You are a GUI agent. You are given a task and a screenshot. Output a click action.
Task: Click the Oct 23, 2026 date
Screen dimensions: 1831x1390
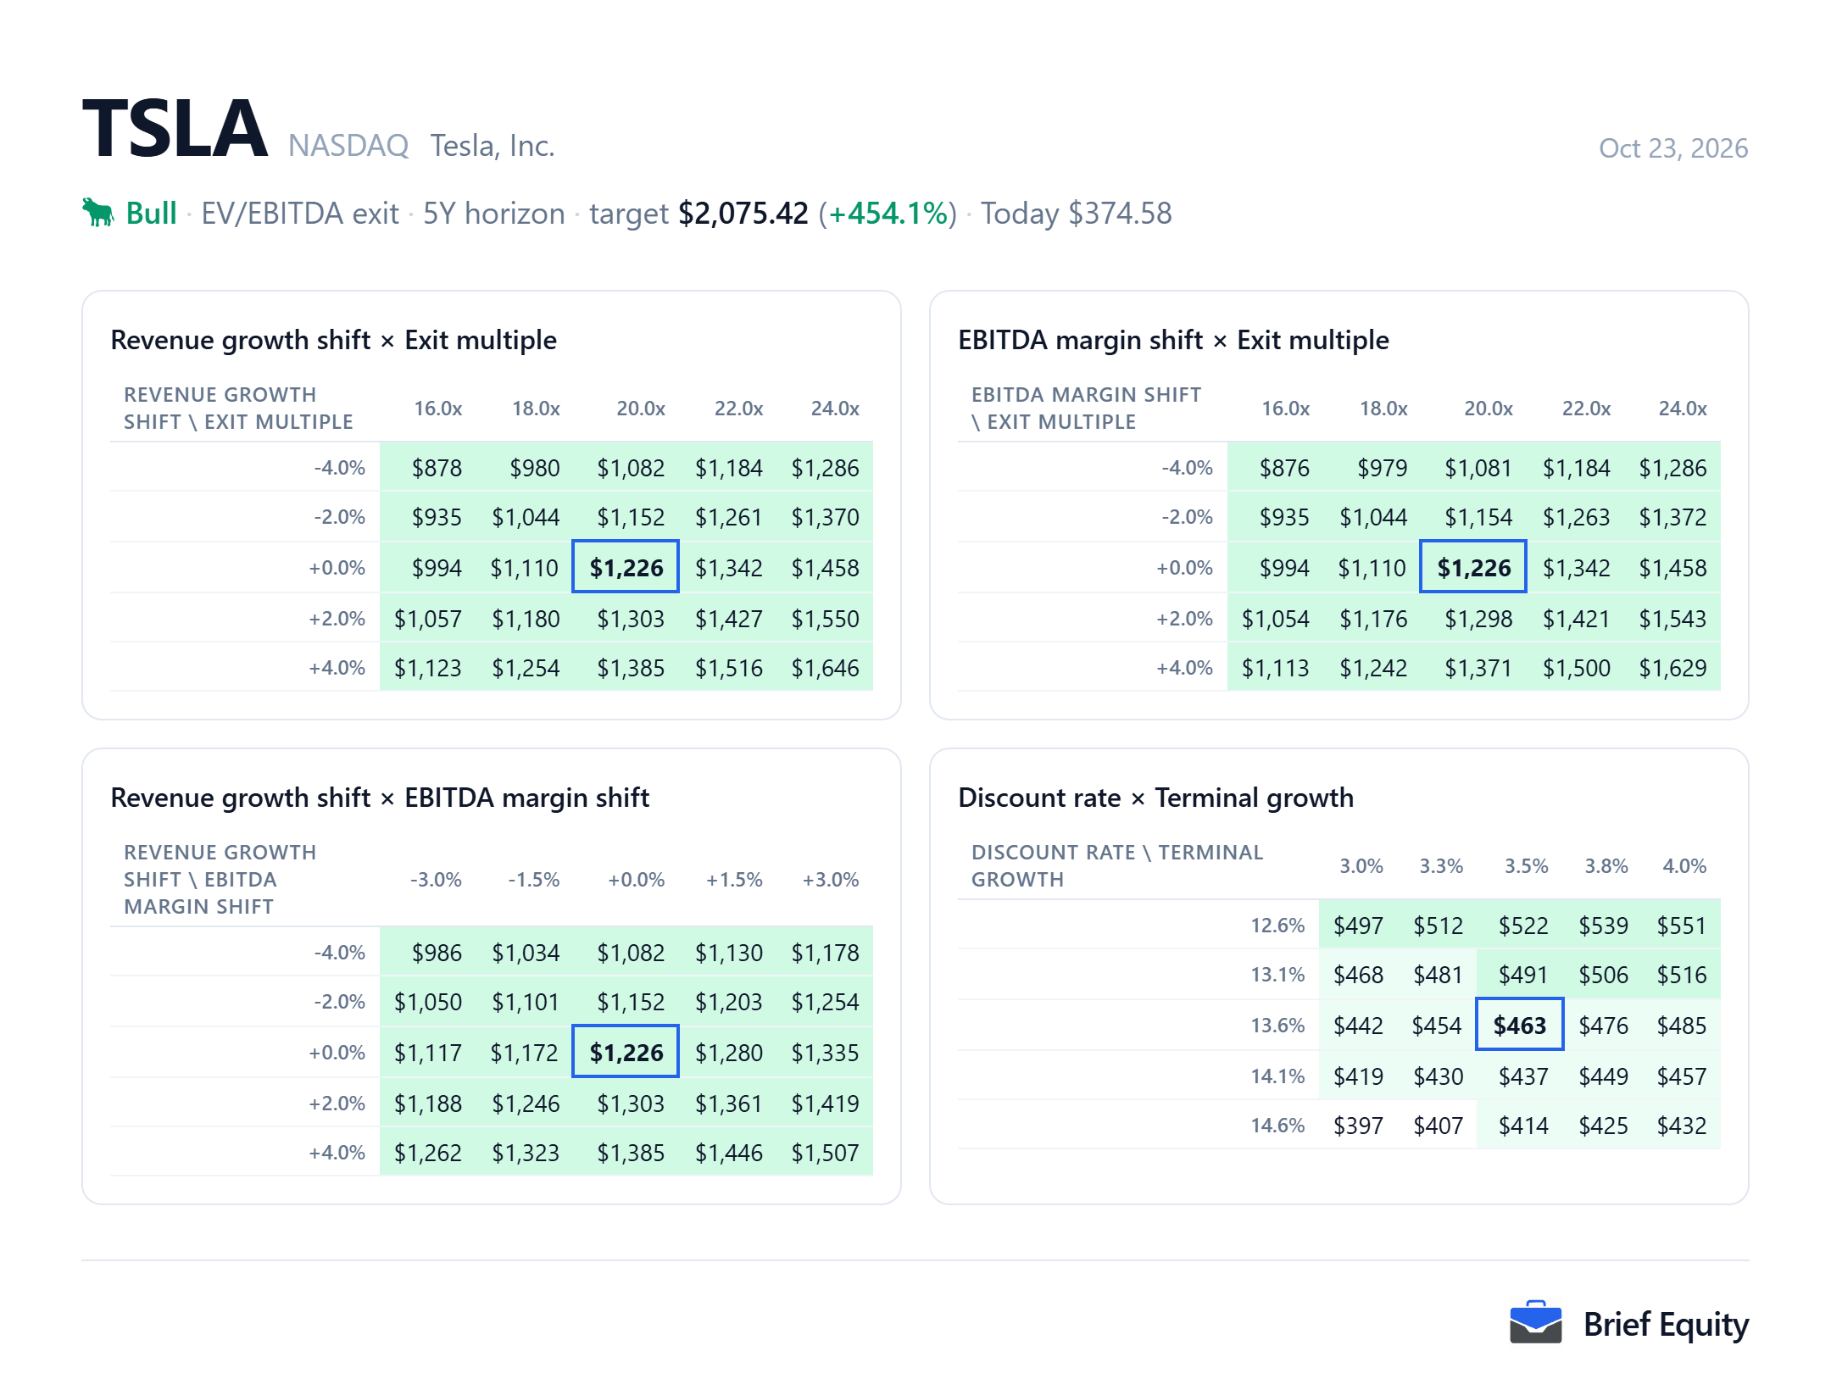1673,148
